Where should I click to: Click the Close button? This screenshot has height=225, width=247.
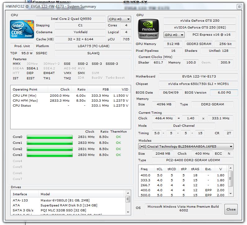(x=231, y=209)
